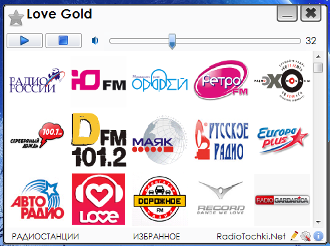Tune to the Орфей radio logo
Image resolution: width=330 pixels, height=246 pixels.
159,80
